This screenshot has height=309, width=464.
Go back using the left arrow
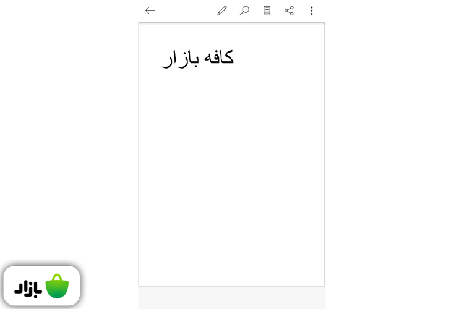click(x=150, y=11)
